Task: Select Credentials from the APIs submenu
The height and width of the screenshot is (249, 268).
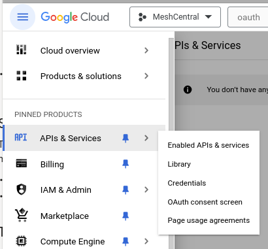Action: [187, 183]
